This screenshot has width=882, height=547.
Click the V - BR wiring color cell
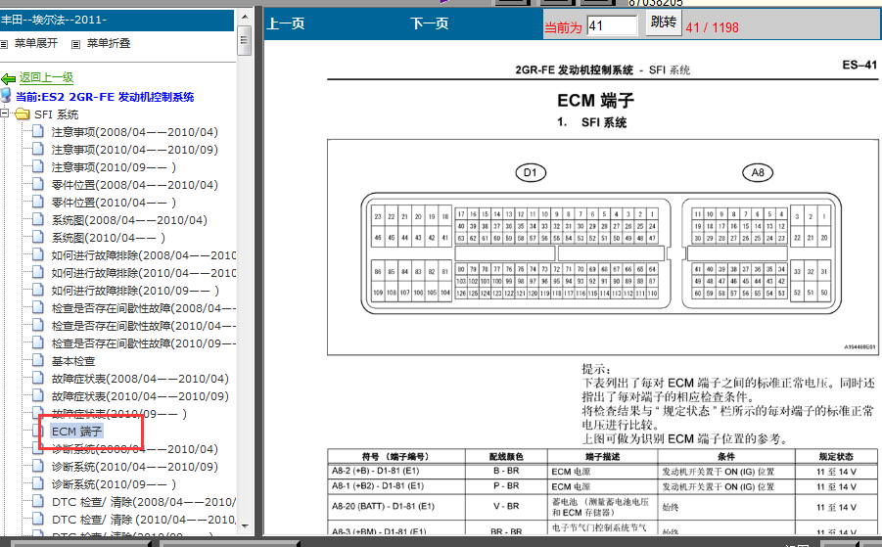(506, 507)
